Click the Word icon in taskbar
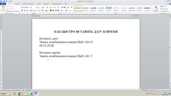This screenshot has width=171, height=96. [36, 94]
